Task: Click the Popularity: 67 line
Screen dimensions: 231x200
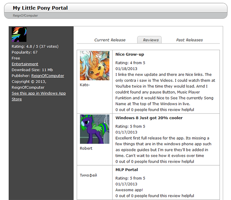Action: [x=25, y=52]
